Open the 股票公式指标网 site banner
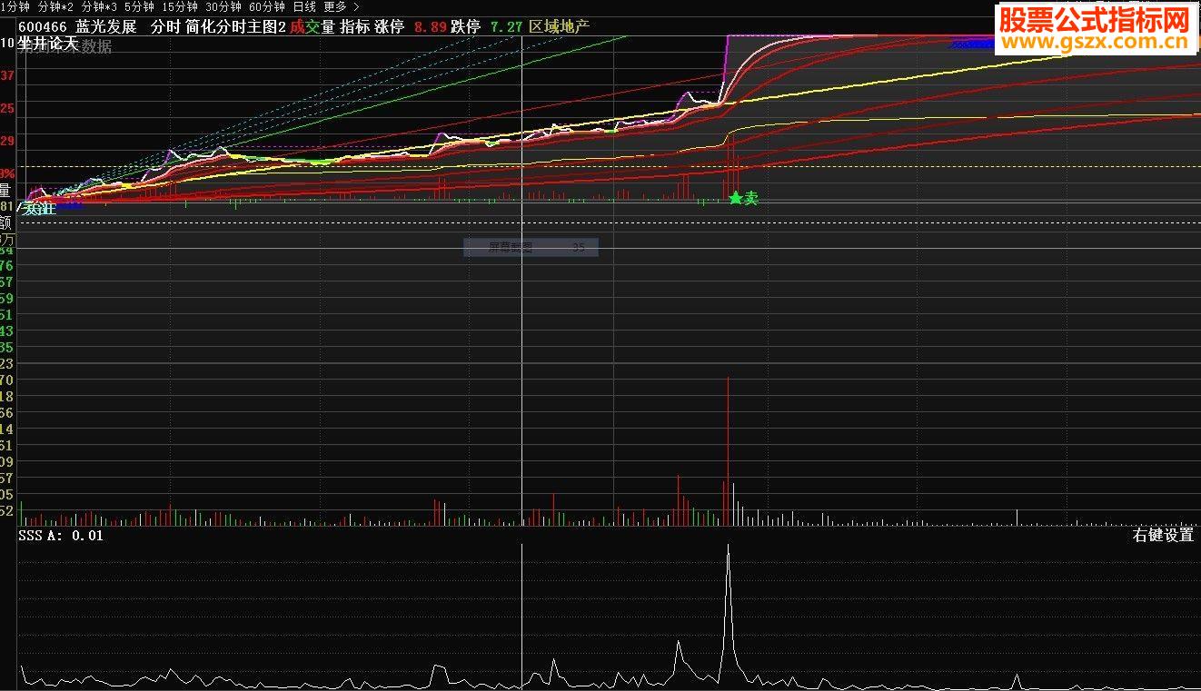The height and width of the screenshot is (691, 1201). pyautogui.click(x=1095, y=30)
